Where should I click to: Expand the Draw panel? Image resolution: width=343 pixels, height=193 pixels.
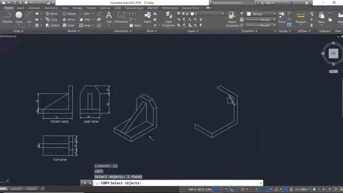(x=18, y=31)
